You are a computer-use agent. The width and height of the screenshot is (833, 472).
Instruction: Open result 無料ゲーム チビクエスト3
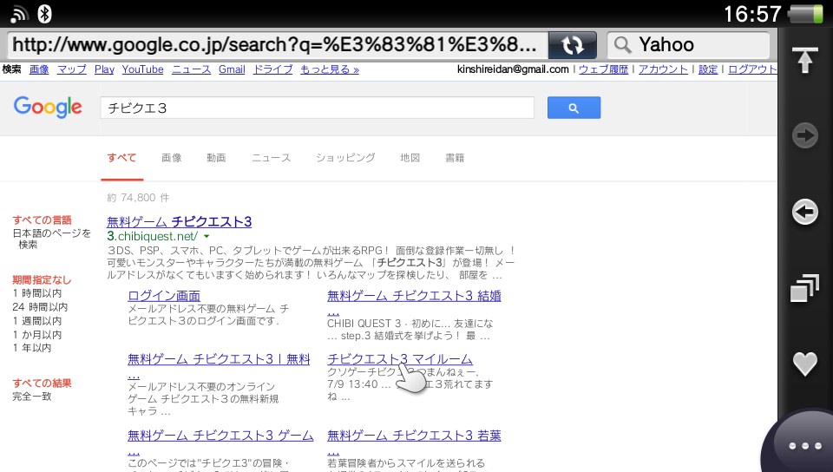tap(179, 221)
